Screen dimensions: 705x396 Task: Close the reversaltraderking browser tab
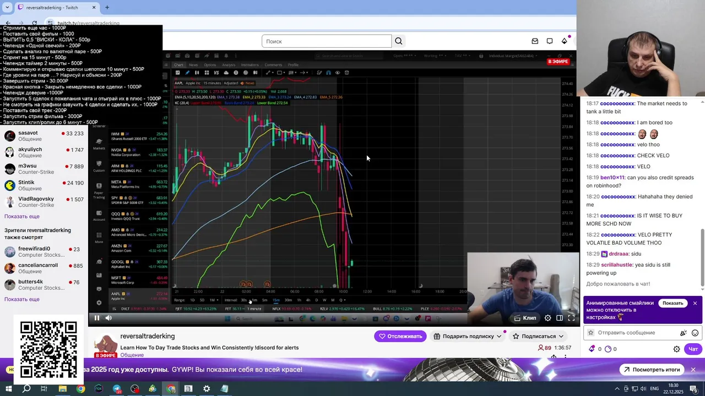coord(94,7)
